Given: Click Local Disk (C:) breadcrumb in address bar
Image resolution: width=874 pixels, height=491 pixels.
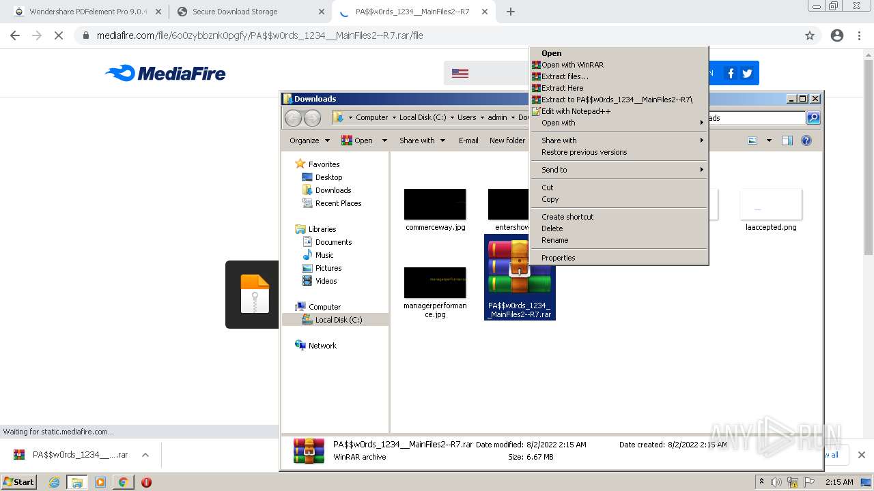Looking at the screenshot, I should coord(423,117).
